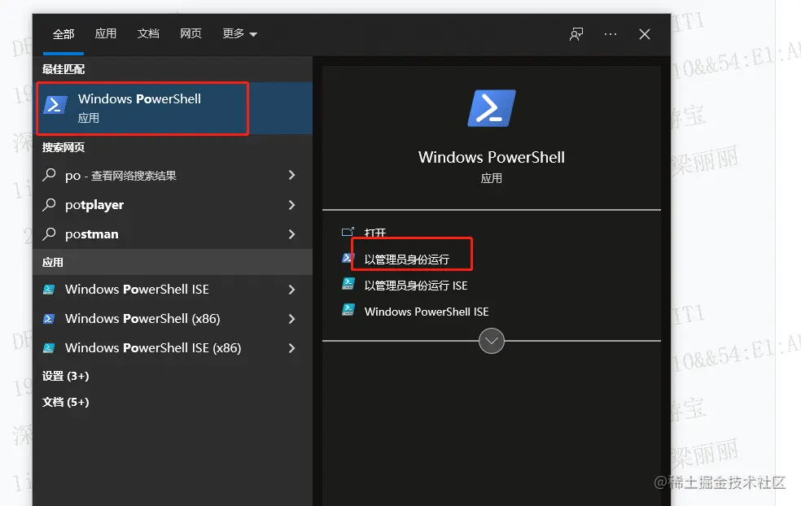Viewport: 801px width, 506px height.
Task: Select the 'po - 查看网络搜索结果' suggestion
Action: [173, 175]
